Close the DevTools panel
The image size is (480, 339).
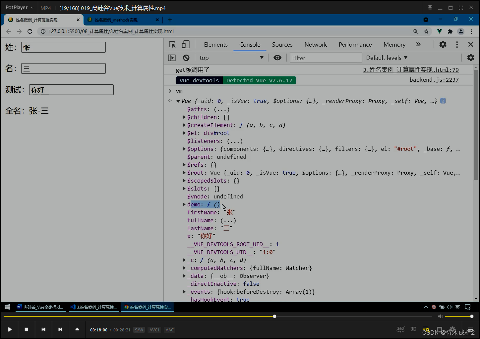point(470,44)
